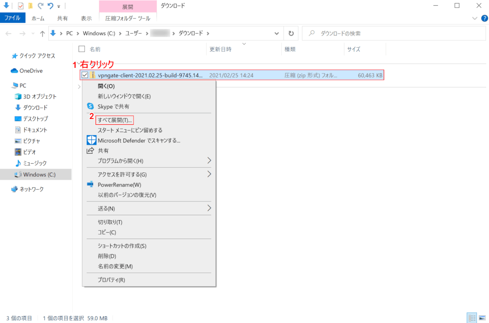Screen dimensions: 489x323
Task: Select 'プロパティ(R)' in context menu
Action: pyautogui.click(x=111, y=280)
